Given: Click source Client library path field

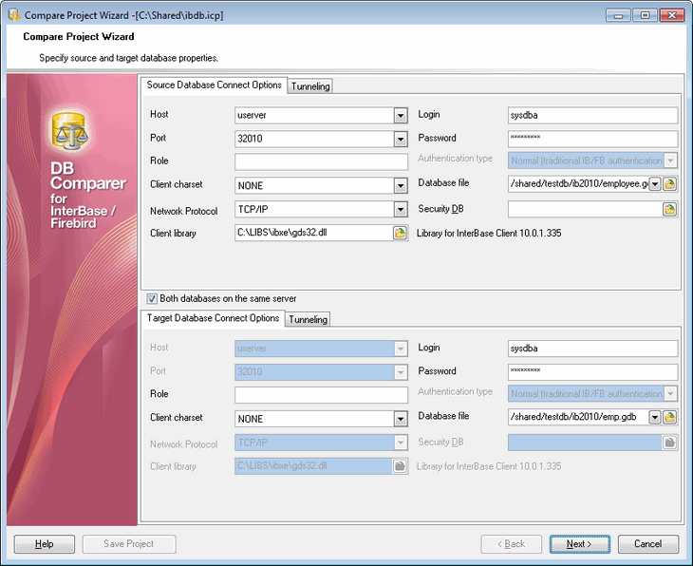Looking at the screenshot, I should [313, 233].
